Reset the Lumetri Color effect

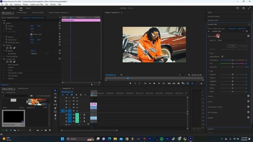click(60, 59)
